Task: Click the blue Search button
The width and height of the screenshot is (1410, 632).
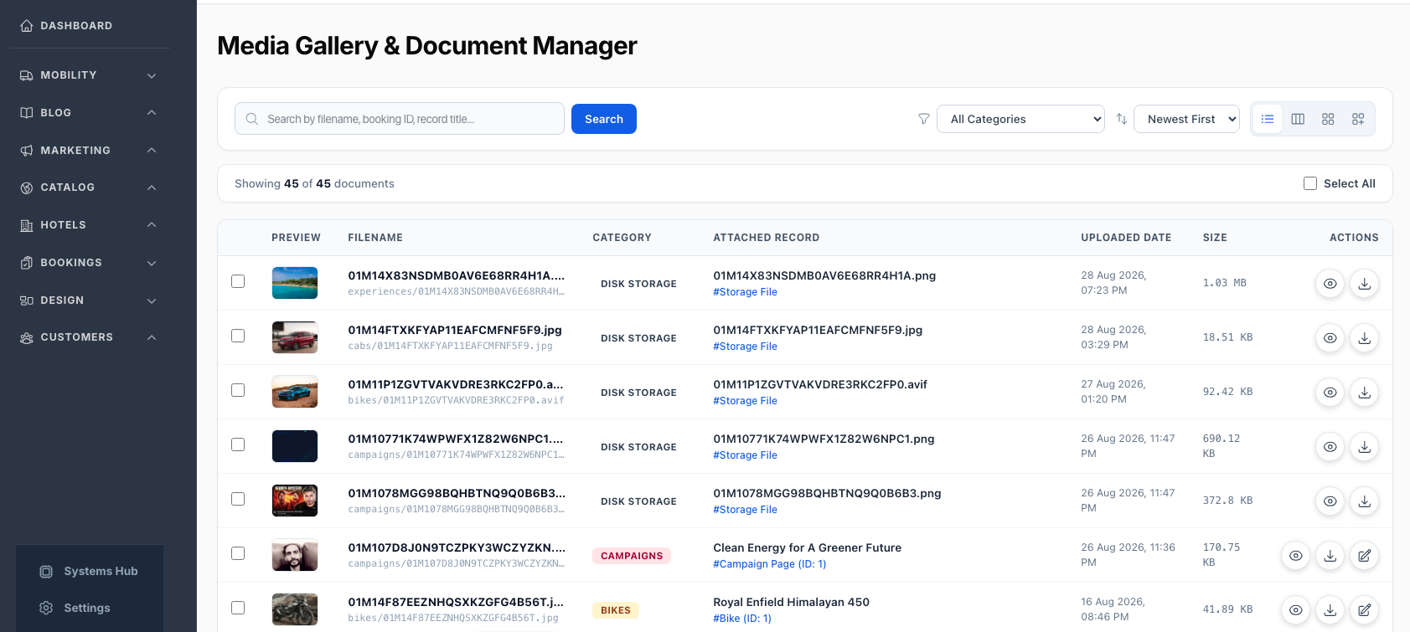Action: [x=604, y=119]
